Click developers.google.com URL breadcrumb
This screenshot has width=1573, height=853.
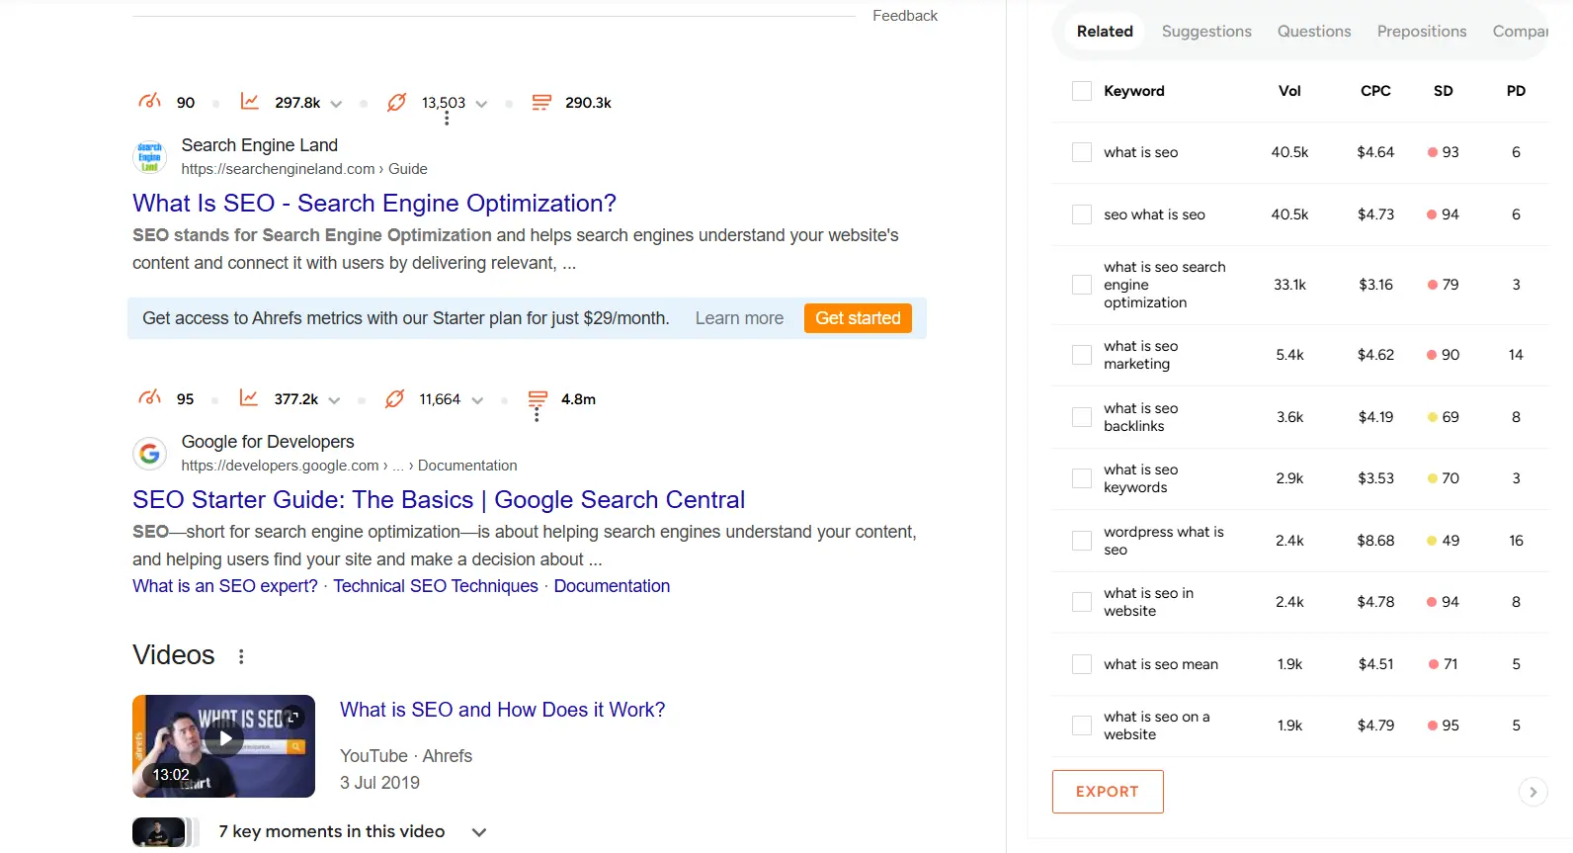point(349,466)
